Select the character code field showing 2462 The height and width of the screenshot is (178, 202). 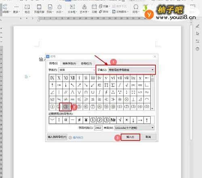98,128
